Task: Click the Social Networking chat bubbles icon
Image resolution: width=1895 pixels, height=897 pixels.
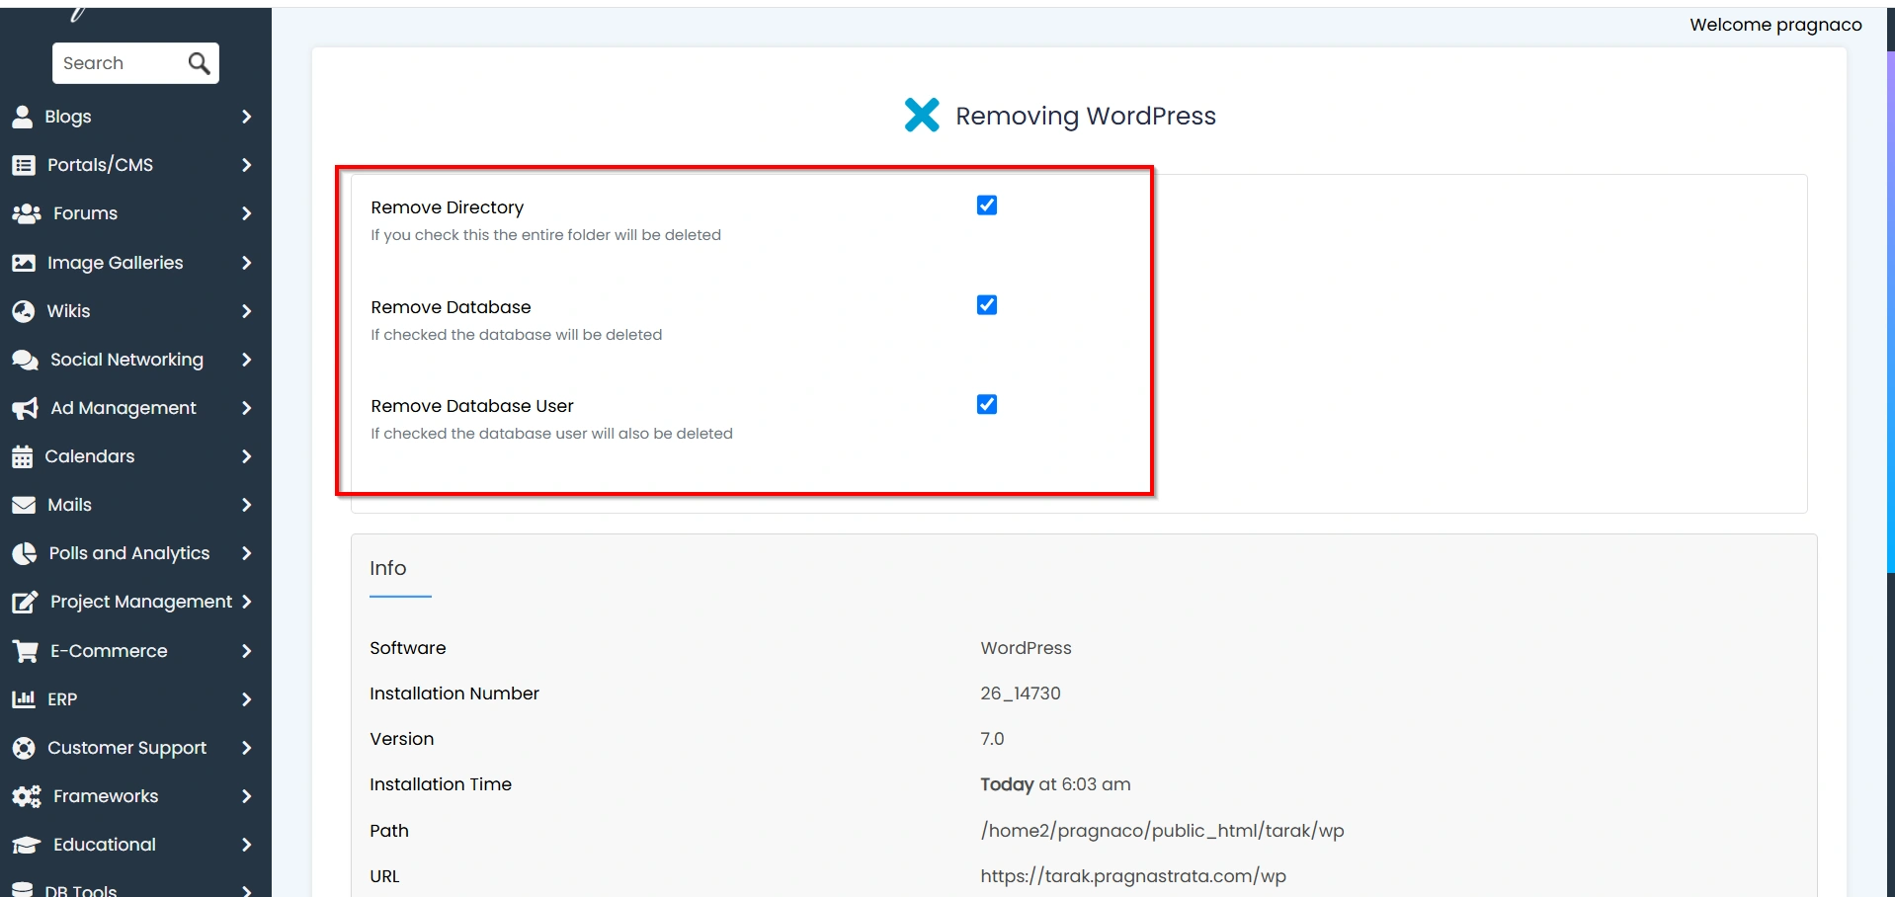Action: click(x=26, y=360)
